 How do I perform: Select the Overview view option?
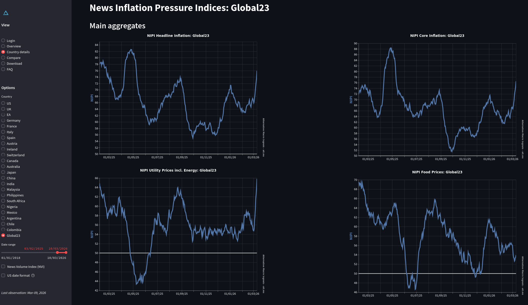(x=3, y=46)
